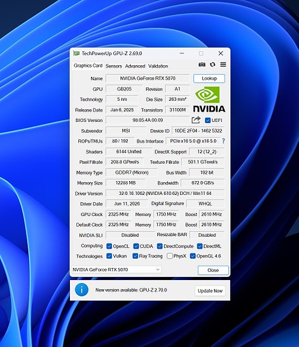Click the Bus Interface question mark
Image resolution: width=299 pixels, height=347 pixels.
224,141
